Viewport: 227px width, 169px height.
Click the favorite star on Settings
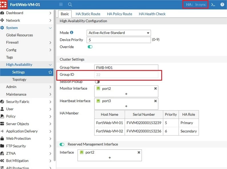pyautogui.click(x=50, y=72)
